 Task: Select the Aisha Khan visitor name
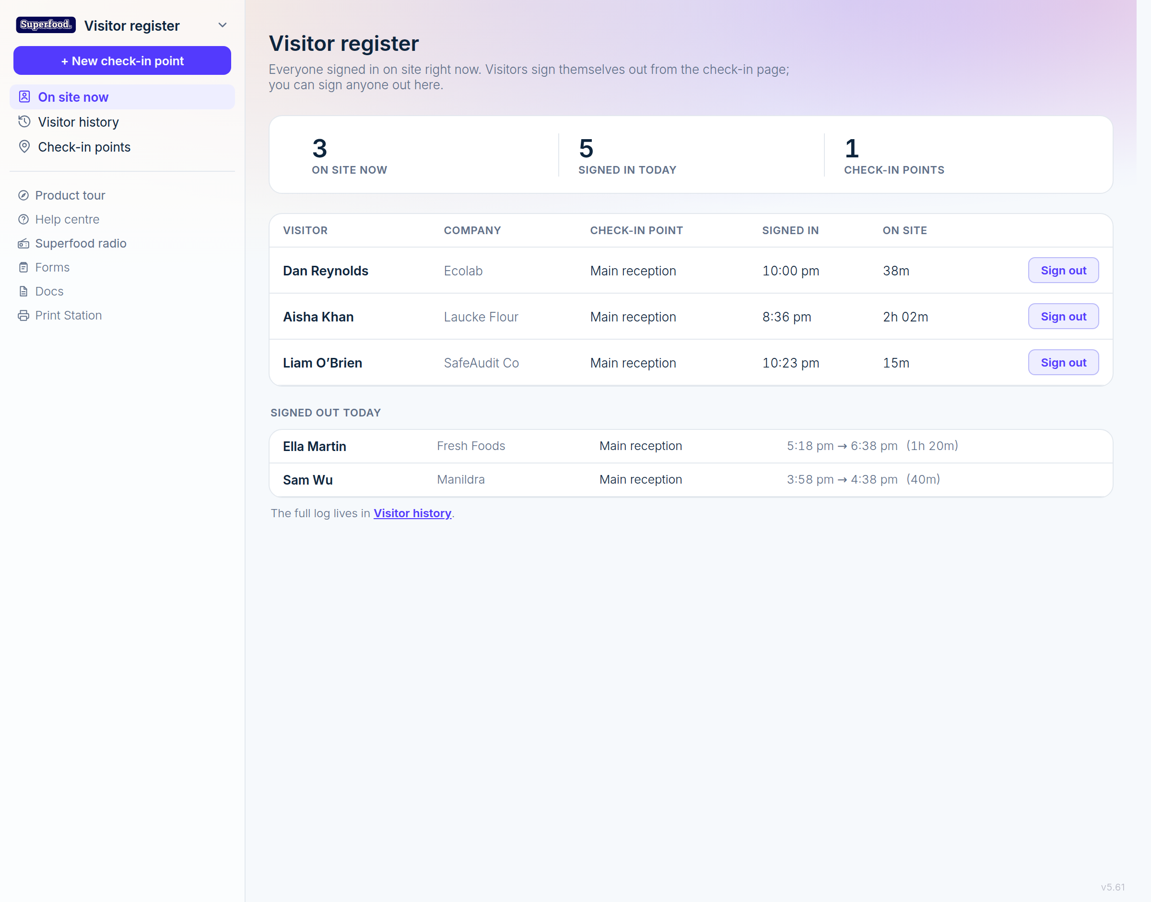[318, 317]
